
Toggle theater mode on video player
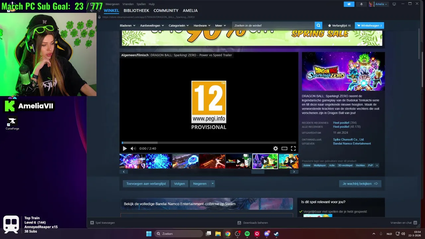(284, 148)
